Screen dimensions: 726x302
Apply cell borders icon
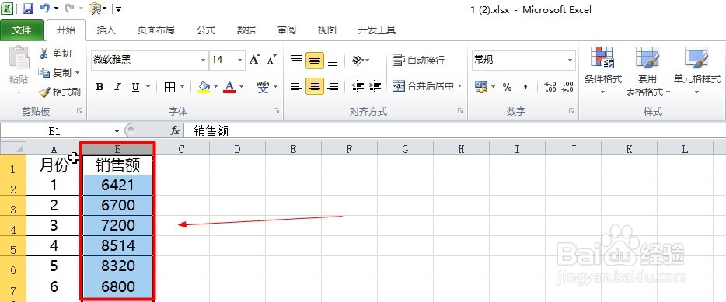pyautogui.click(x=170, y=87)
